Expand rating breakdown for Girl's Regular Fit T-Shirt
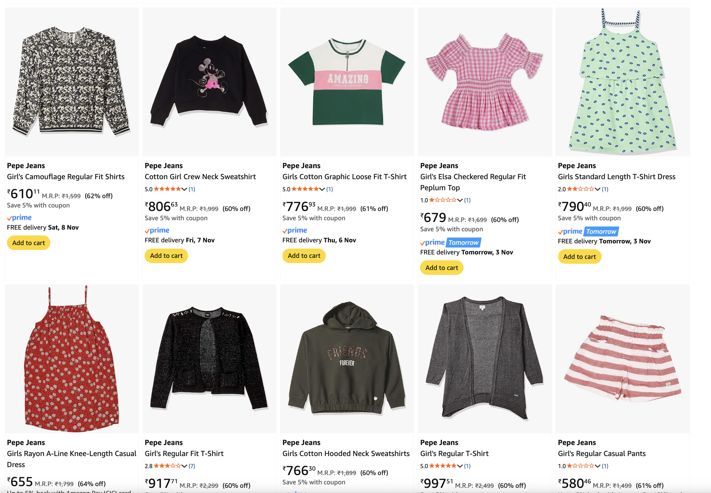The height and width of the screenshot is (493, 711). point(184,466)
